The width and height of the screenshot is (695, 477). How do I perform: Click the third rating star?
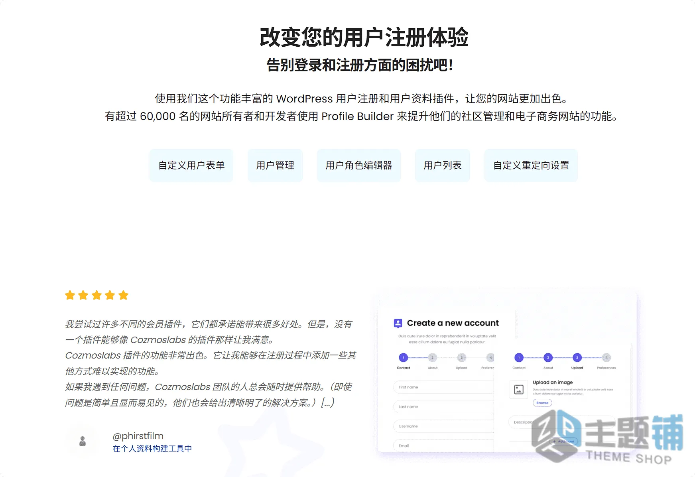pyautogui.click(x=97, y=295)
